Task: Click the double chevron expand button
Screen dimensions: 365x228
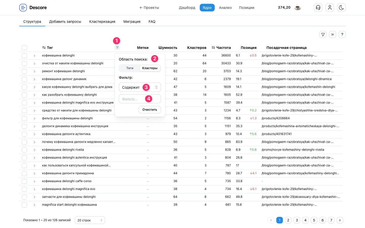Action: (333, 34)
